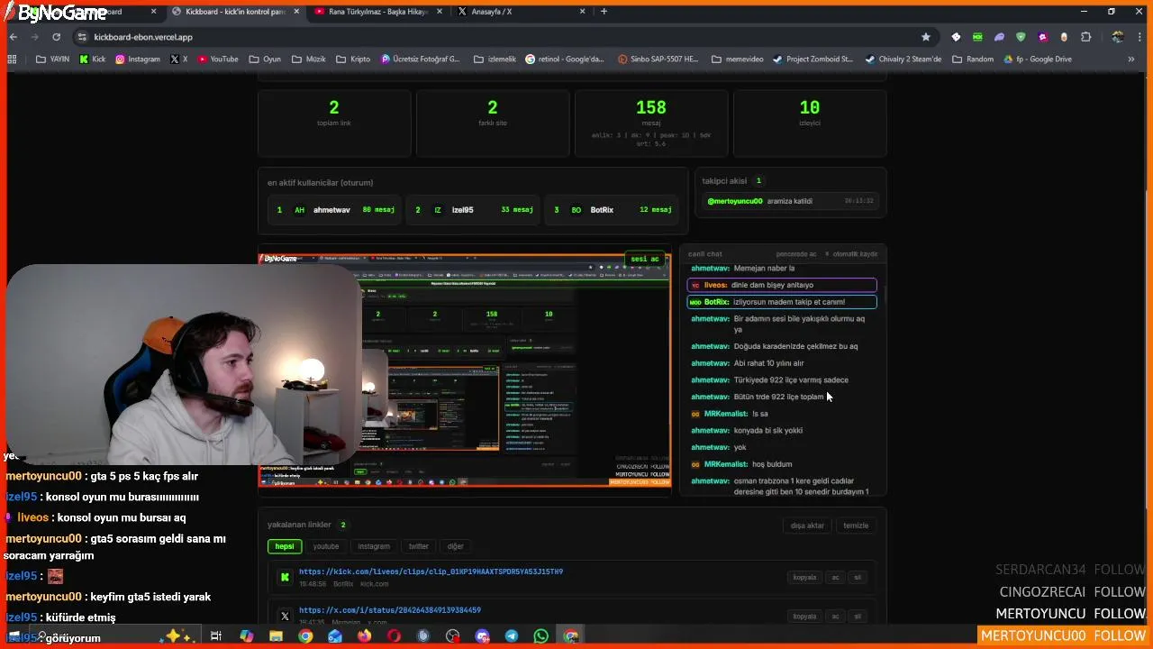Viewport: 1153px width, 649px height.
Task: Select the 'diğer' link filter tab
Action: [456, 546]
